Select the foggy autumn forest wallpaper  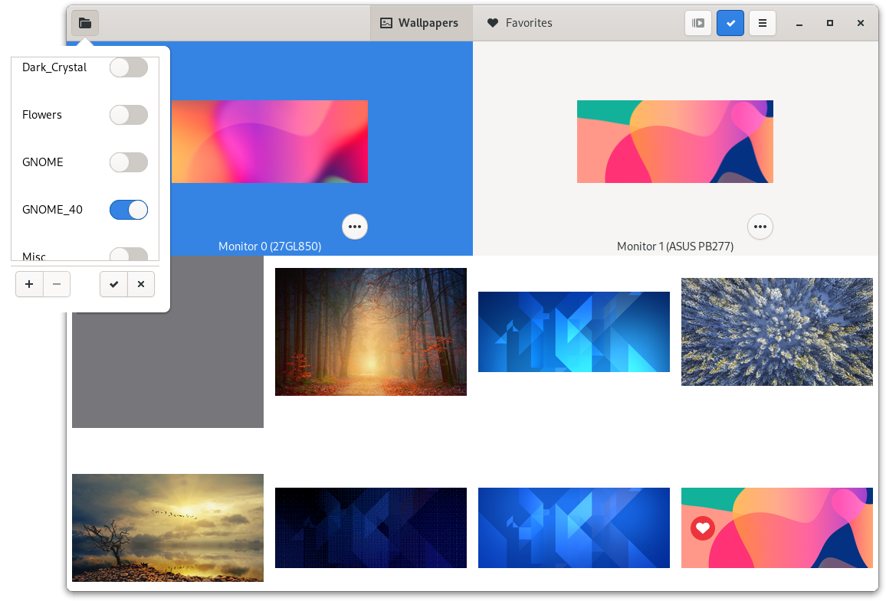370,332
